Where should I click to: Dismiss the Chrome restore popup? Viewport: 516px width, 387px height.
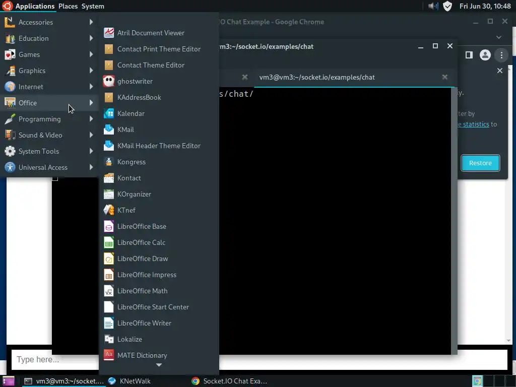[500, 71]
